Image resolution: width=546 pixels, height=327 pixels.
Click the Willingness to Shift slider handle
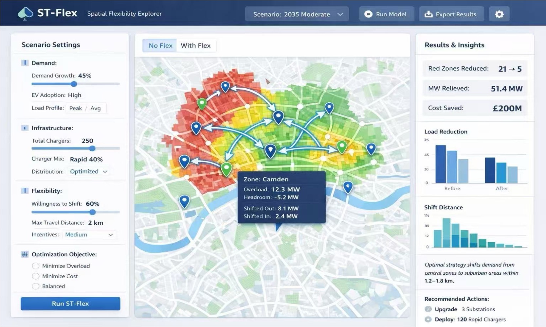[93, 212]
